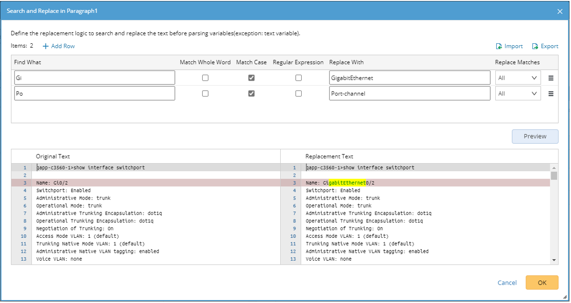Close the Search and Replace dialog
The image size is (571, 303).
[x=560, y=11]
